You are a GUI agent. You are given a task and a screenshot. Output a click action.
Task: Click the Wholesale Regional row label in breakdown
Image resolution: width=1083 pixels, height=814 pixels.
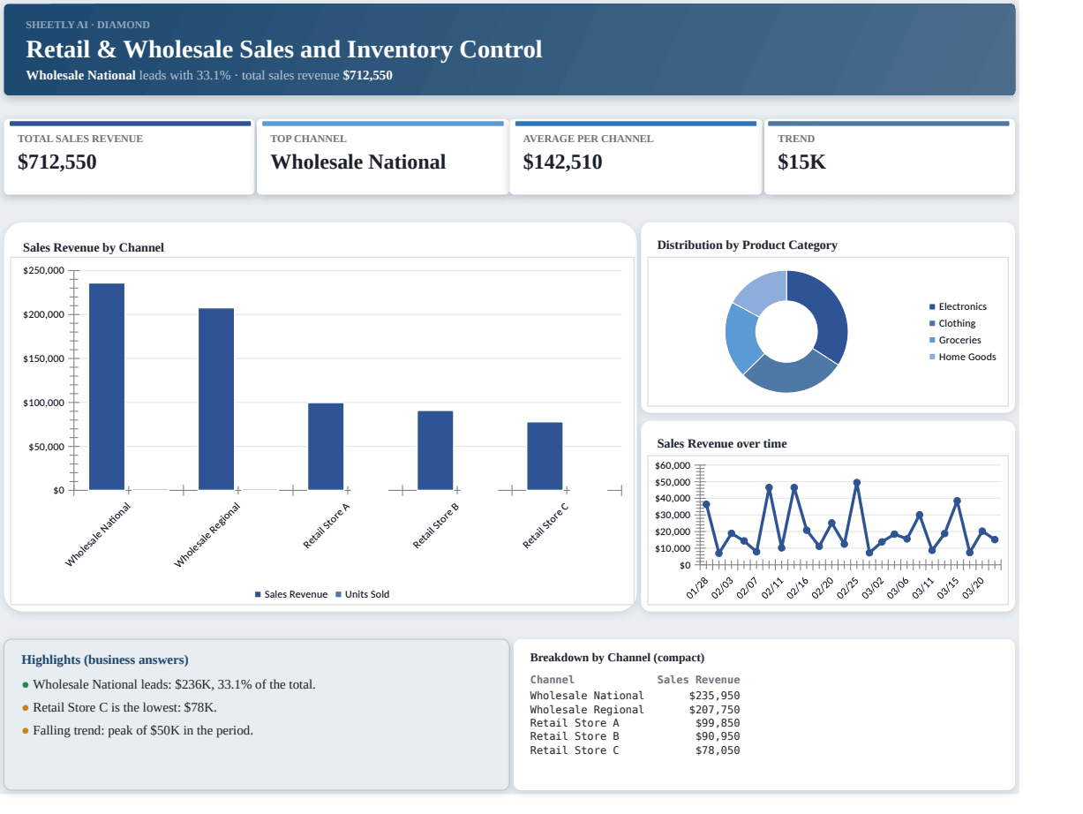pos(587,710)
